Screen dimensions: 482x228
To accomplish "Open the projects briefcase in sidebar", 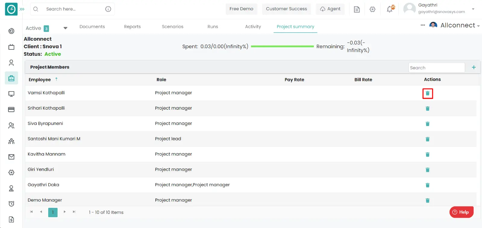I will coord(11,78).
